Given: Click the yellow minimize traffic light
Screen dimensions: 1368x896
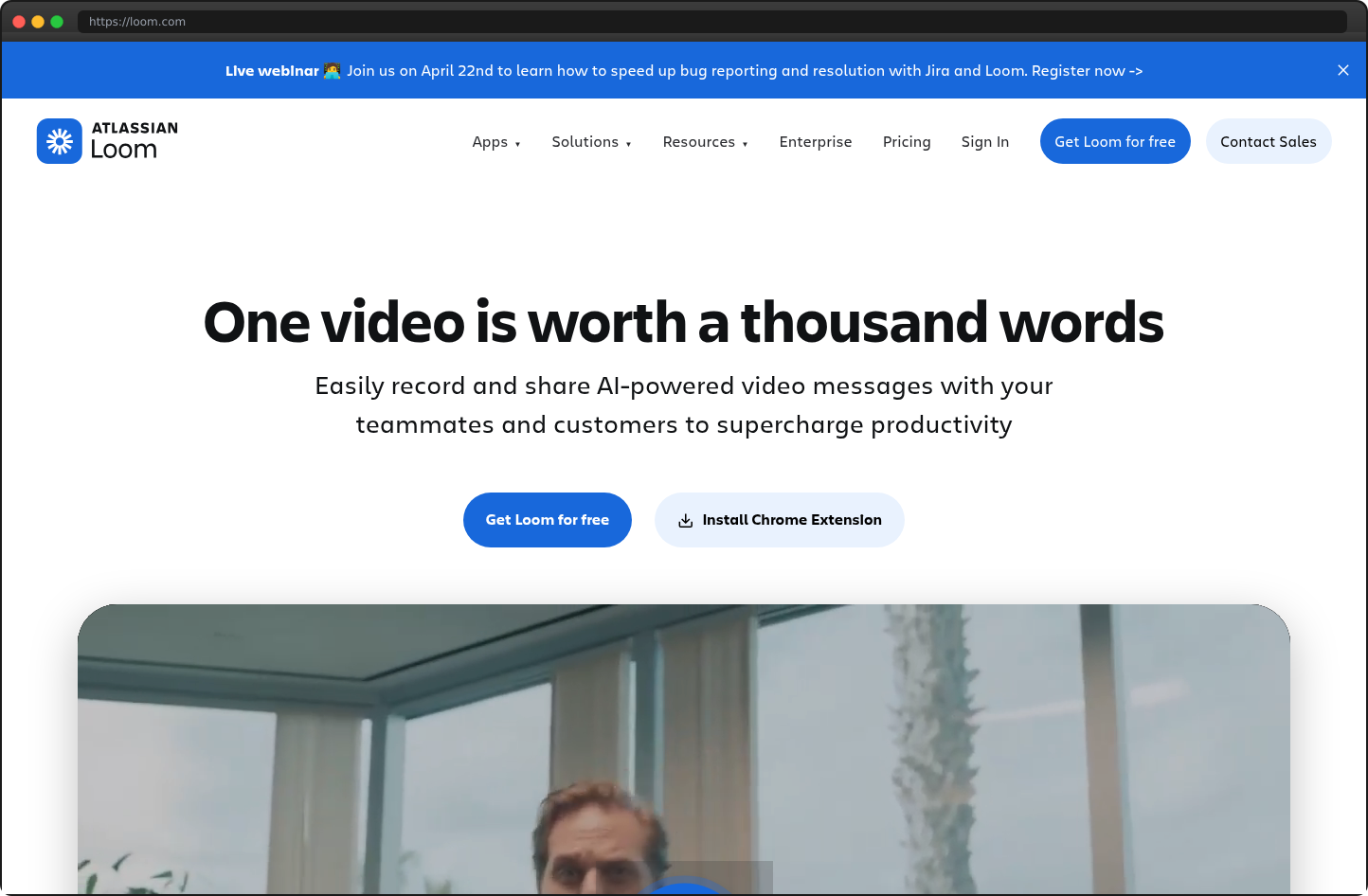Looking at the screenshot, I should [x=38, y=20].
